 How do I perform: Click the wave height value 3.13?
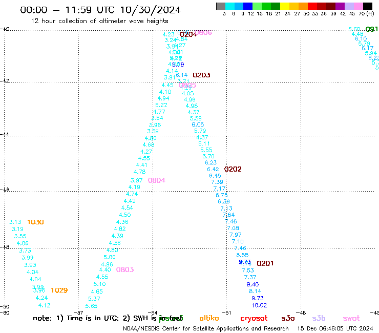coord(15,222)
